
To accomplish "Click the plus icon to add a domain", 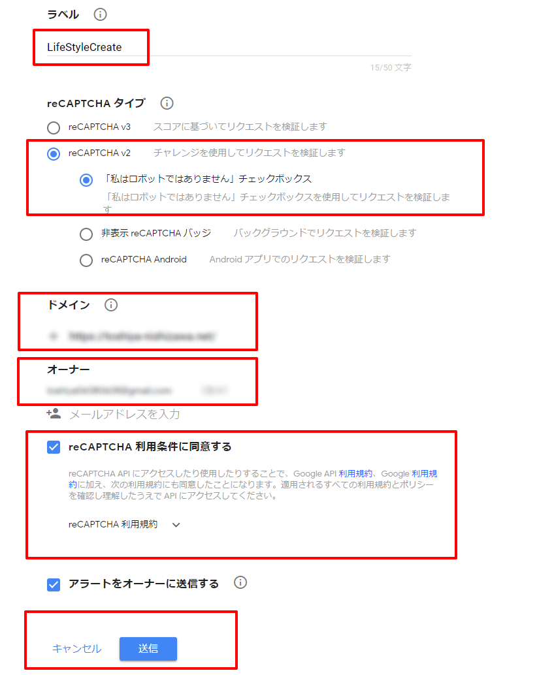I will (x=54, y=336).
